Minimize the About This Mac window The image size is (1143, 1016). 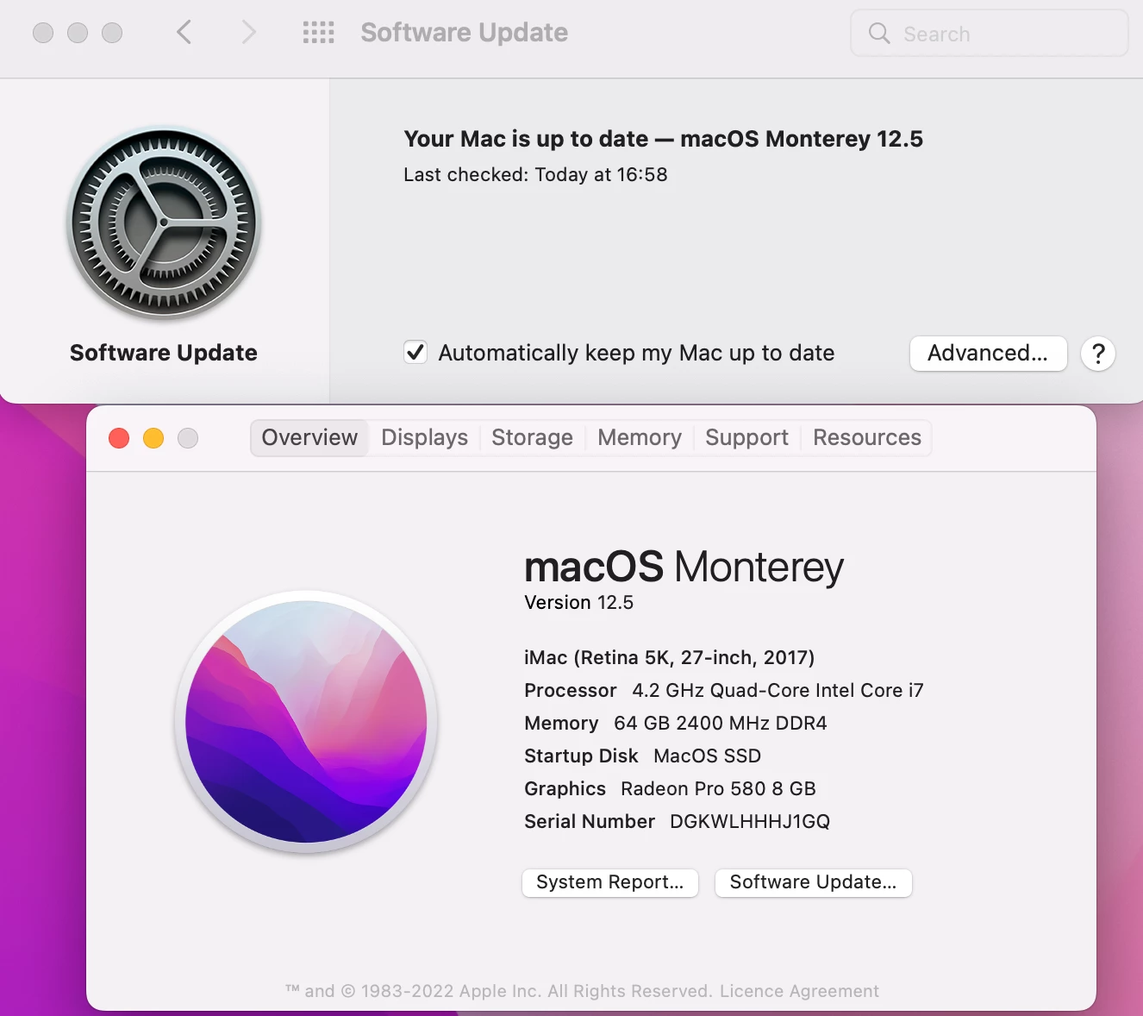153,438
